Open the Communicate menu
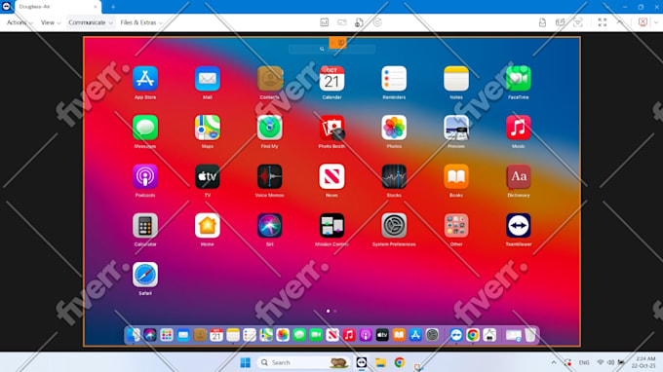This screenshot has width=663, height=372. coord(91,22)
